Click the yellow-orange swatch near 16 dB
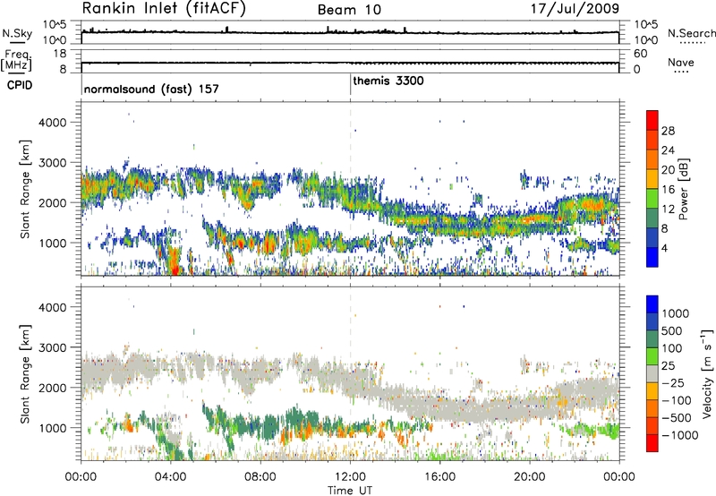This screenshot has width=716, height=496. pos(652,179)
